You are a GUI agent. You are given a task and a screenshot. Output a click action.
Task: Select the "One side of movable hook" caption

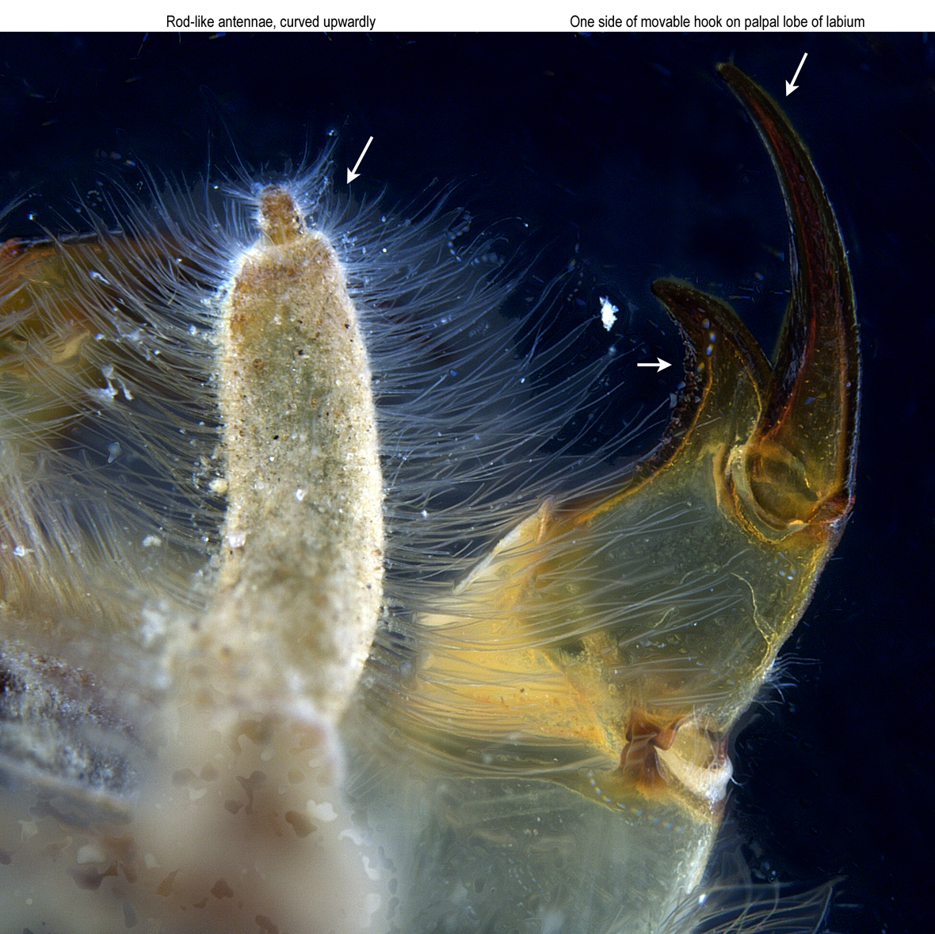tap(716, 21)
